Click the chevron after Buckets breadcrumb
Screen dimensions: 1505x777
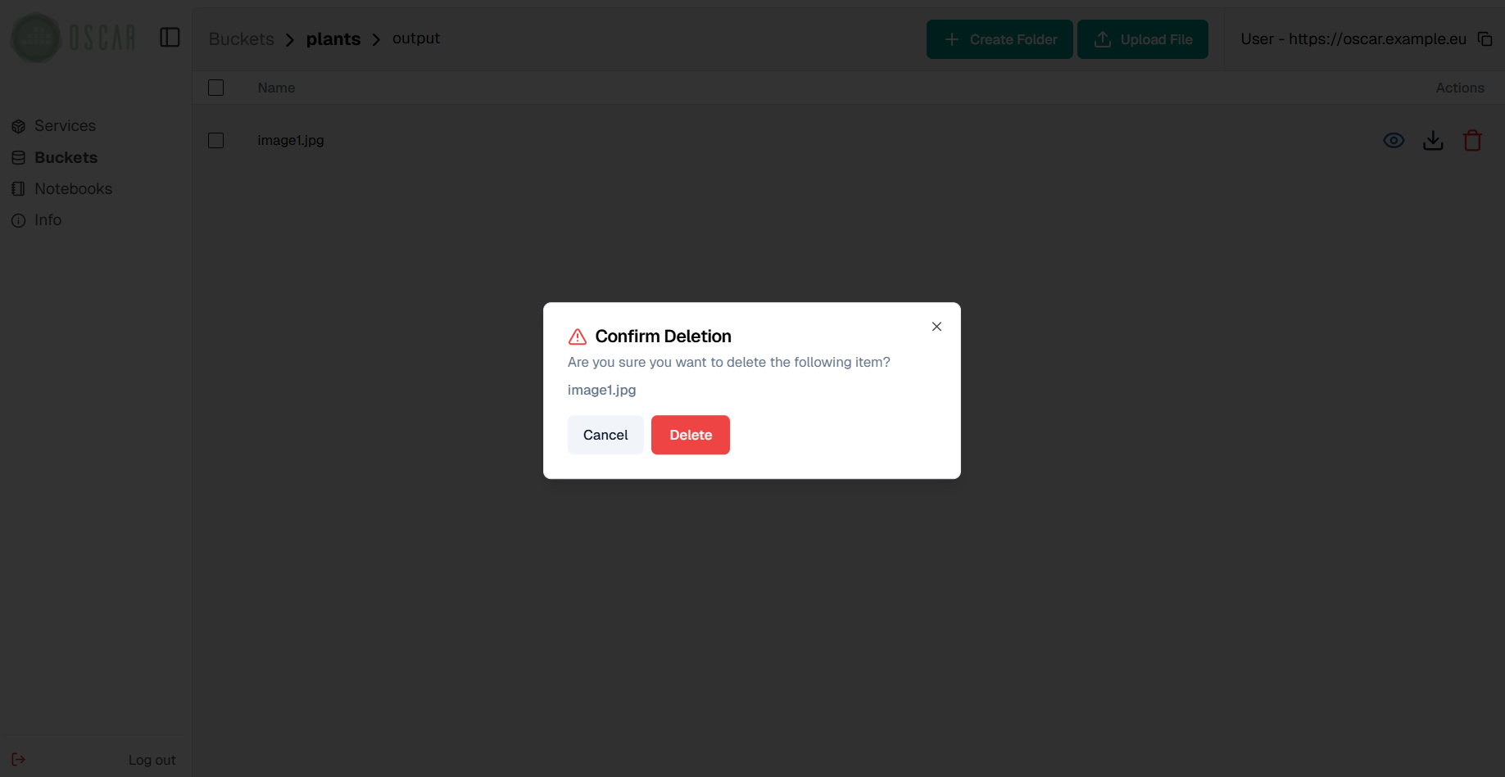(290, 40)
